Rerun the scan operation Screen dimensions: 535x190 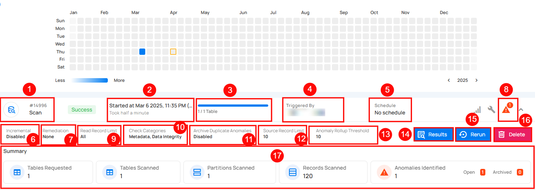pos(473,134)
